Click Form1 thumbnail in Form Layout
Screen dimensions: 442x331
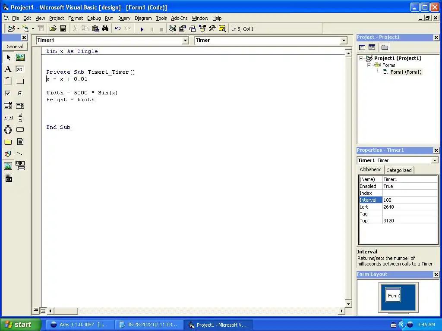click(393, 295)
